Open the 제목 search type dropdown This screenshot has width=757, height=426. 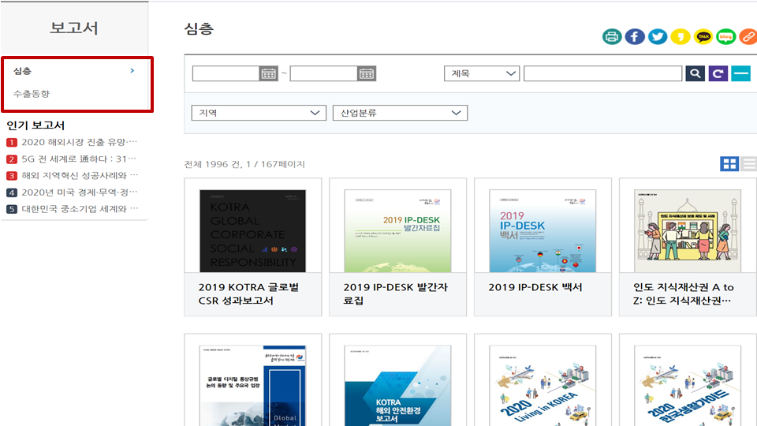pyautogui.click(x=482, y=73)
